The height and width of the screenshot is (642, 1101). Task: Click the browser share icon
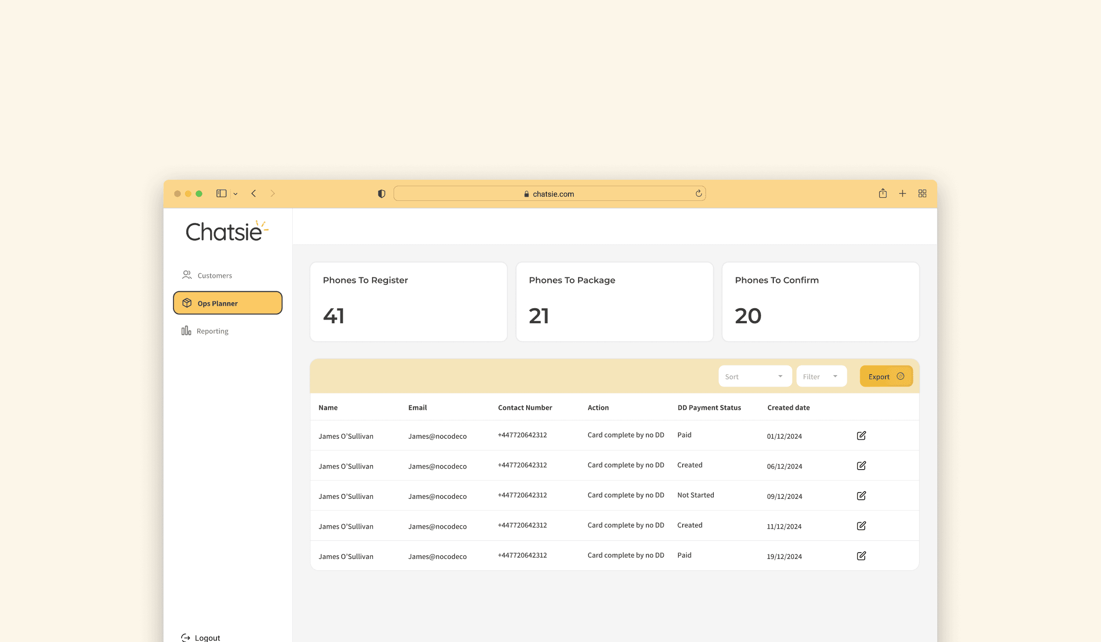tap(883, 194)
